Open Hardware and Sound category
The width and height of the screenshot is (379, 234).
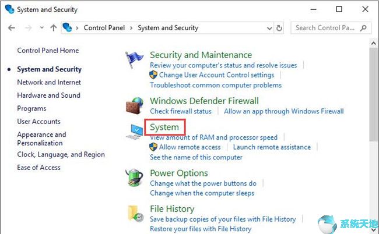tap(48, 95)
